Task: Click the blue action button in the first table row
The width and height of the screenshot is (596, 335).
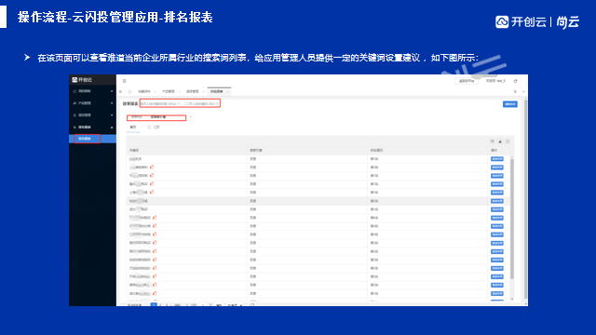Action: click(x=496, y=159)
